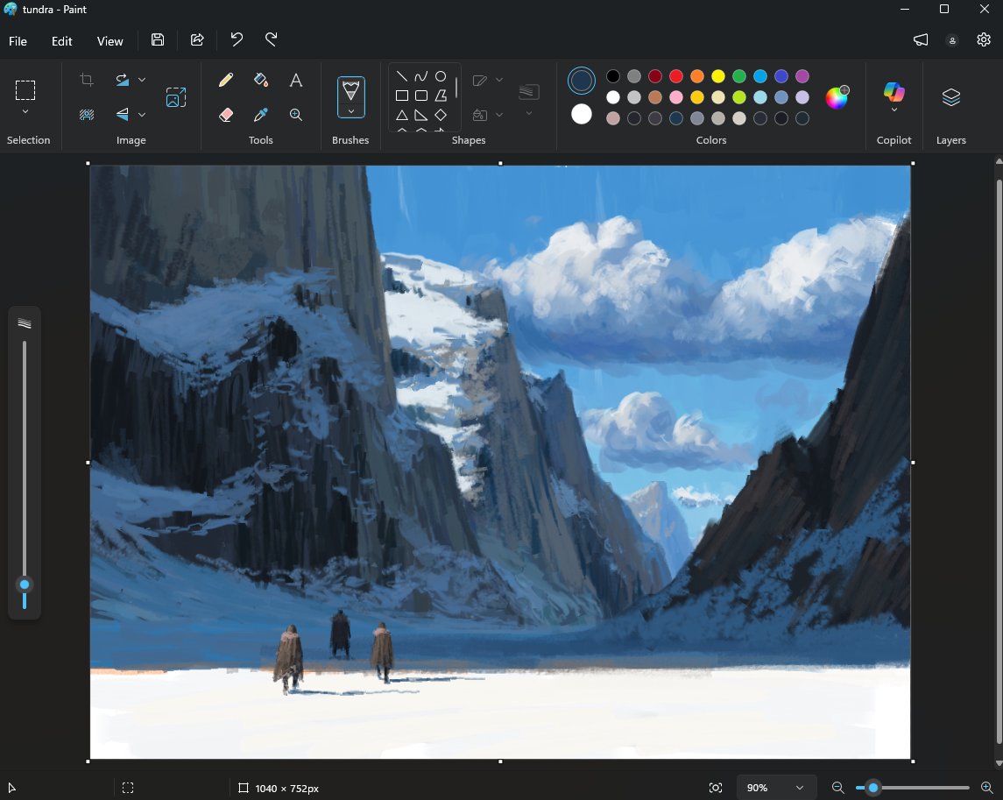
Task: Select the Magnifier tool
Action: point(295,115)
